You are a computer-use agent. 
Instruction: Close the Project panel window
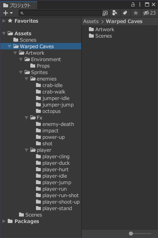[154, 4]
